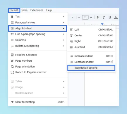Click the Ctrl+Shift+R shortcut text
The image size is (127, 114).
click(105, 41)
